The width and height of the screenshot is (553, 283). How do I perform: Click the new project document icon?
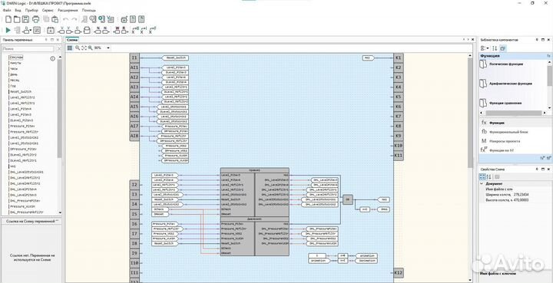click(8, 19)
